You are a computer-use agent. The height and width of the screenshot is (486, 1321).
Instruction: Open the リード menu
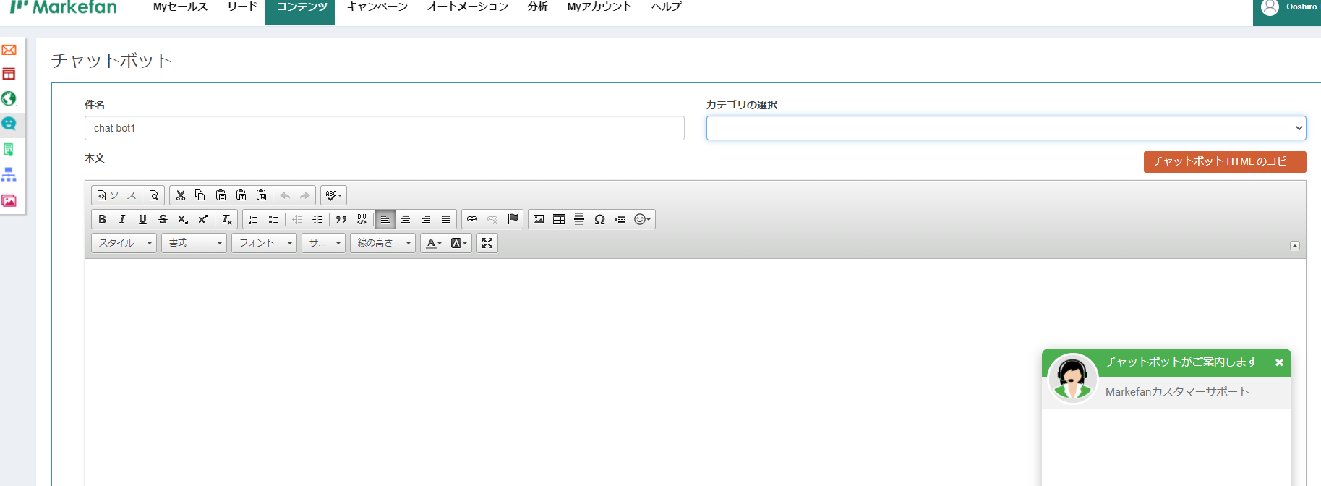pyautogui.click(x=242, y=7)
